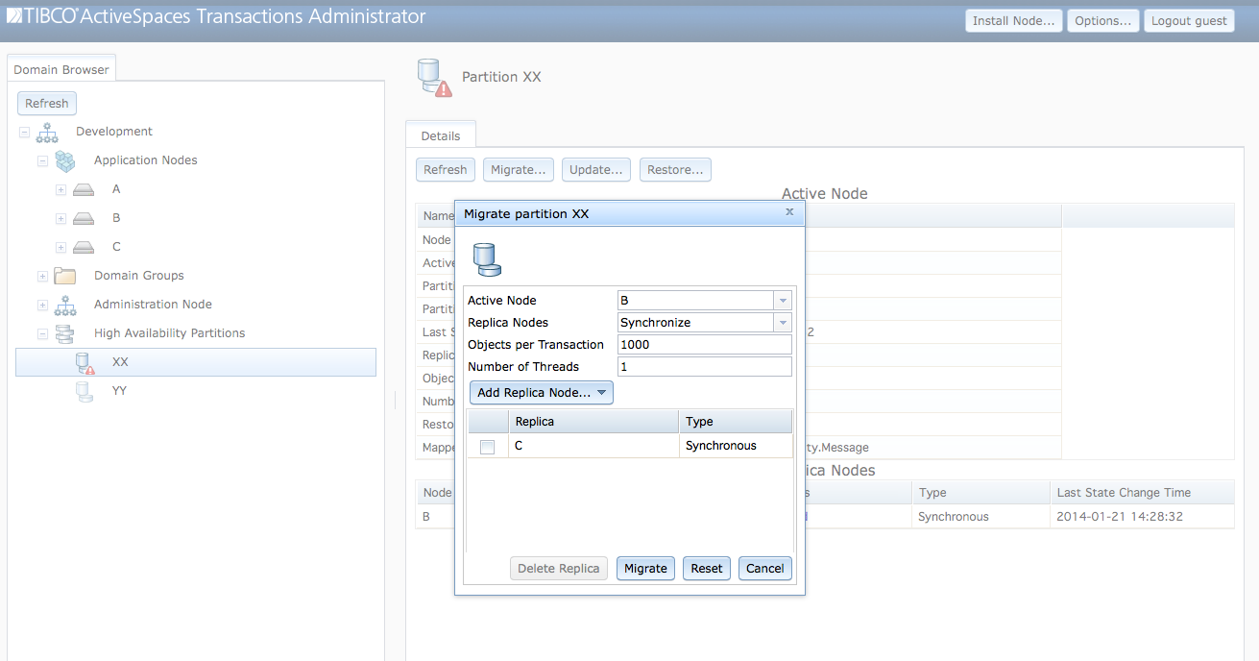Click the Application Nodes cubes icon

65,161
